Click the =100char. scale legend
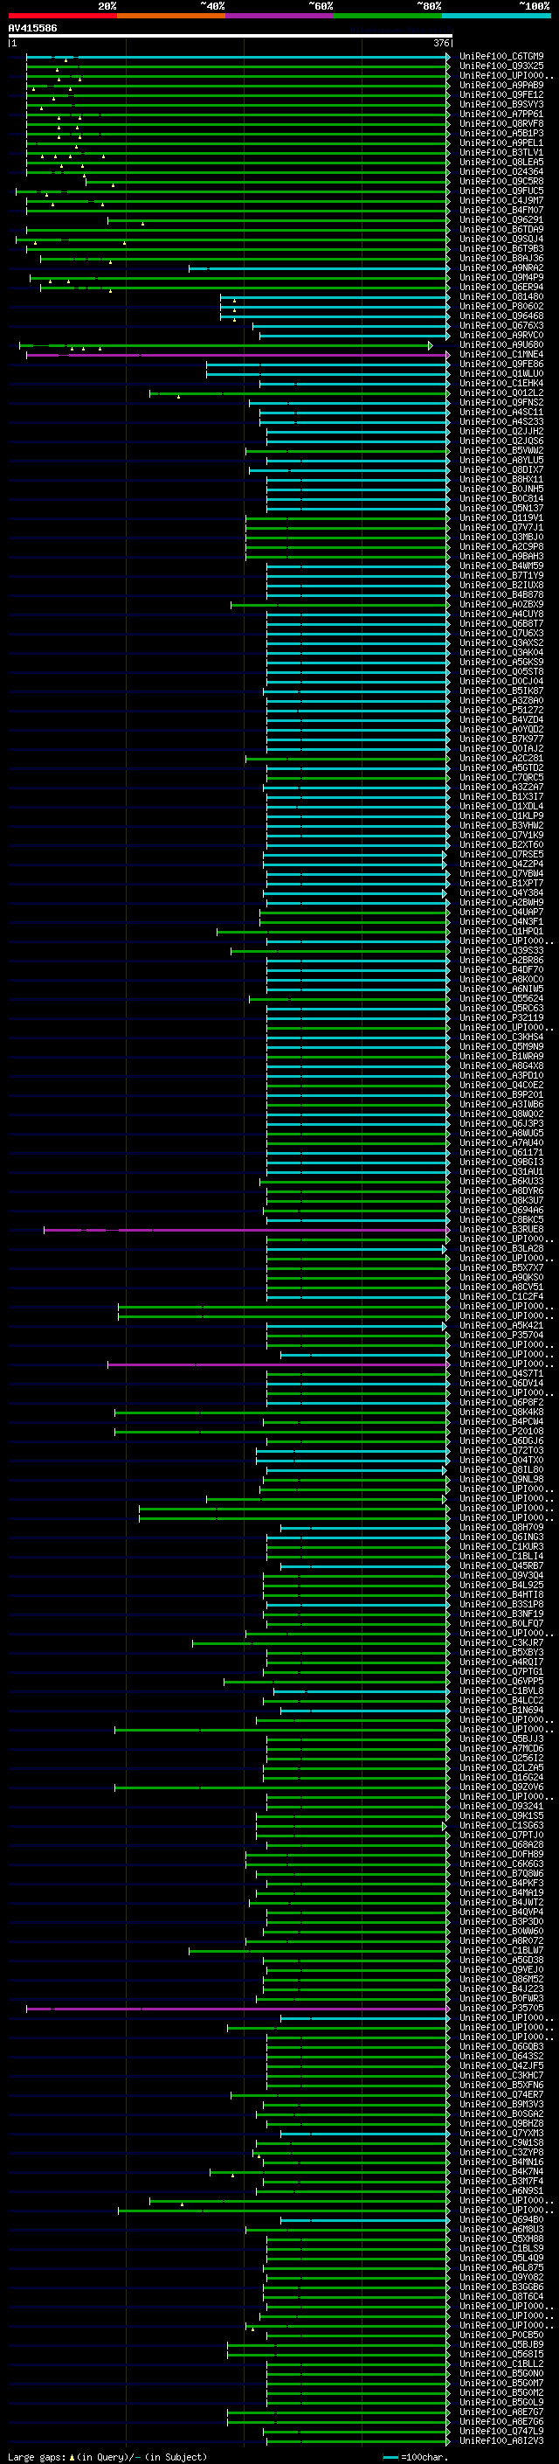 coord(415,2457)
